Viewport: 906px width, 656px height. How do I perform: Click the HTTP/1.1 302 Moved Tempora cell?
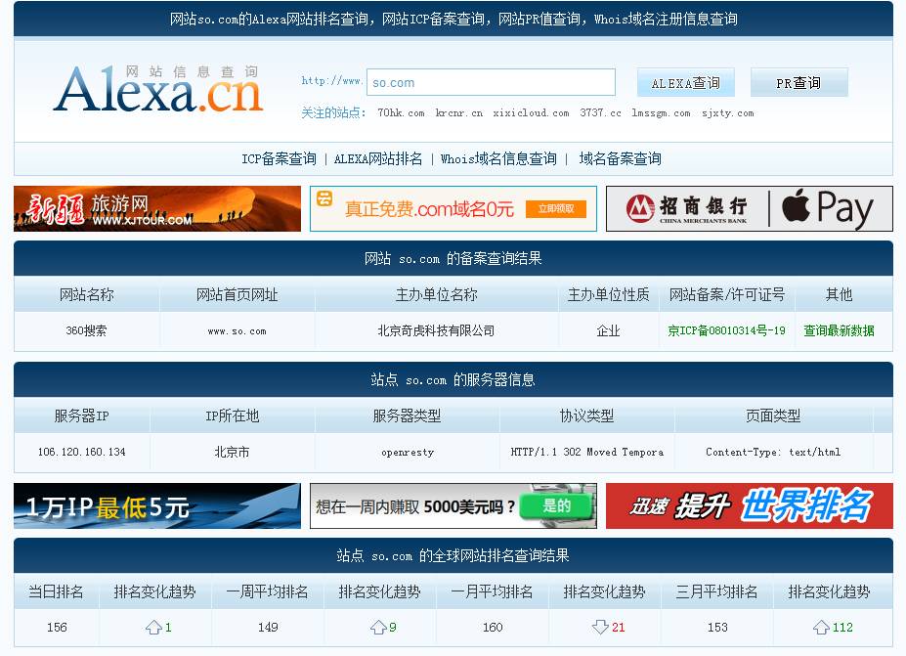pos(587,452)
